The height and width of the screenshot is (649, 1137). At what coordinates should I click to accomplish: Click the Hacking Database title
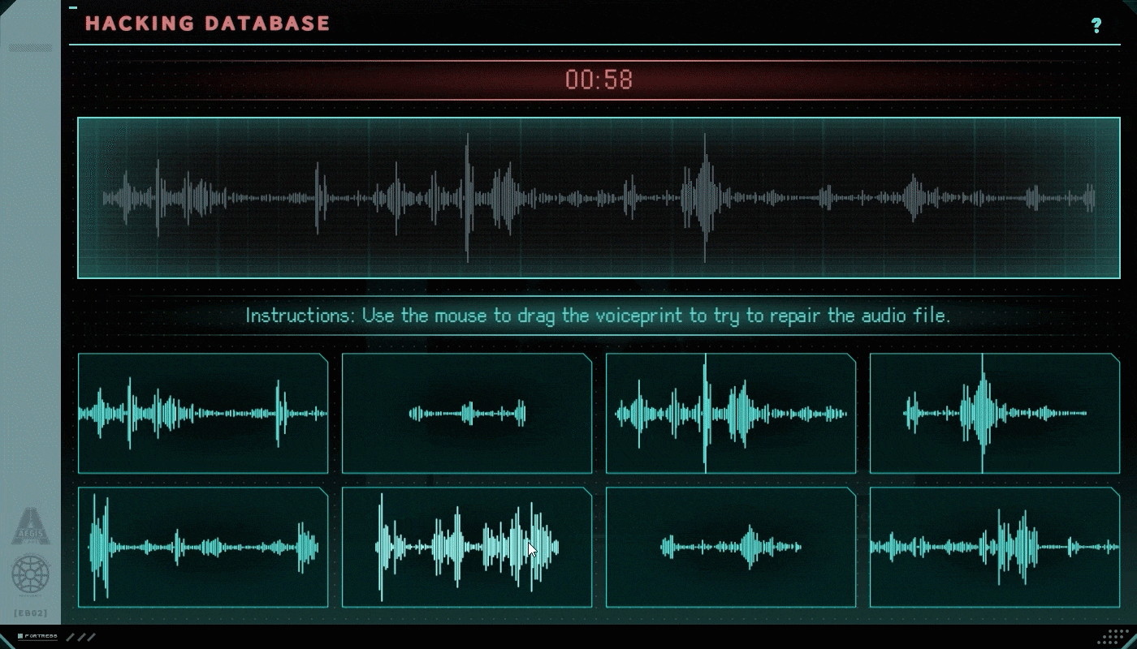coord(208,24)
